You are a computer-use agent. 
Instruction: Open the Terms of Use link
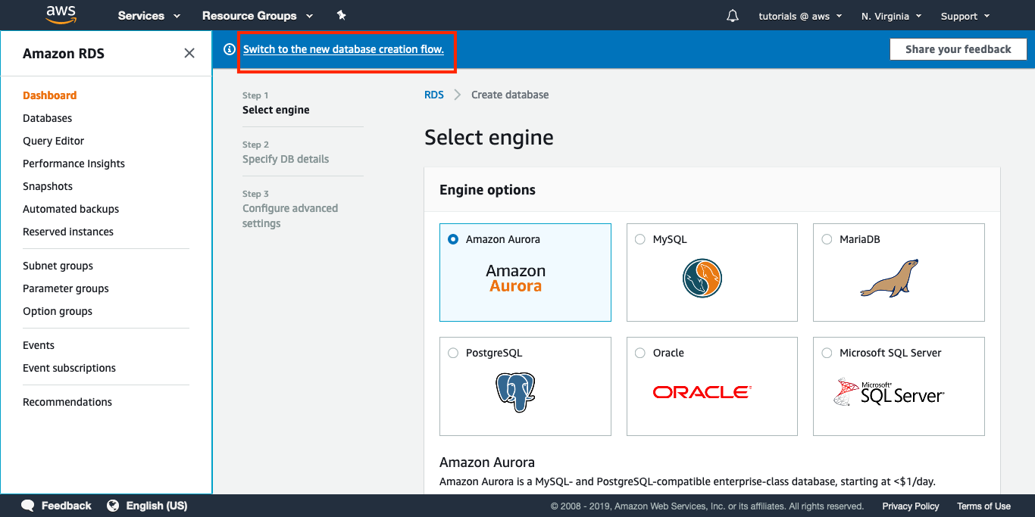(983, 506)
